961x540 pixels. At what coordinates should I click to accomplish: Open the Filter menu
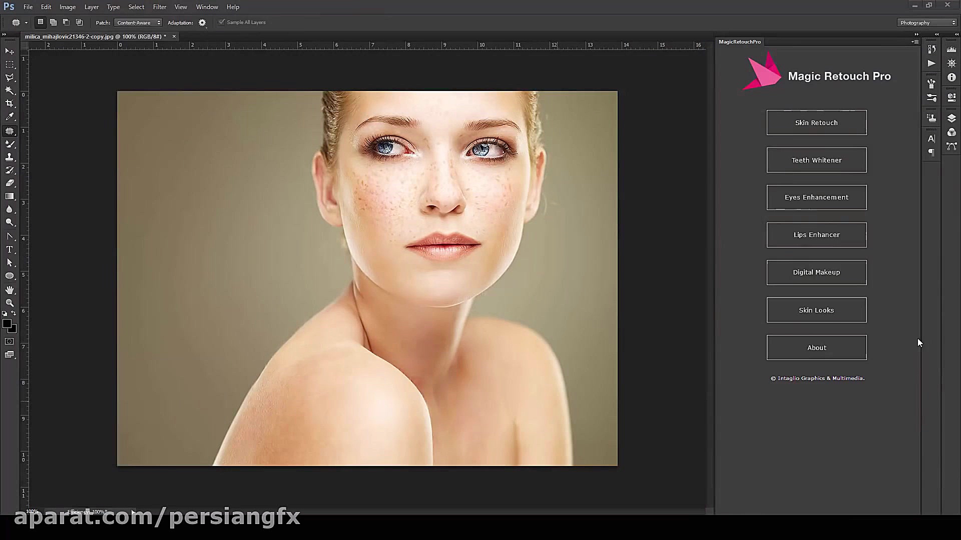[x=160, y=7]
